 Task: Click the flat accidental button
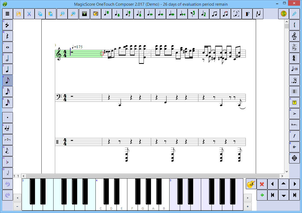(x=8, y=162)
